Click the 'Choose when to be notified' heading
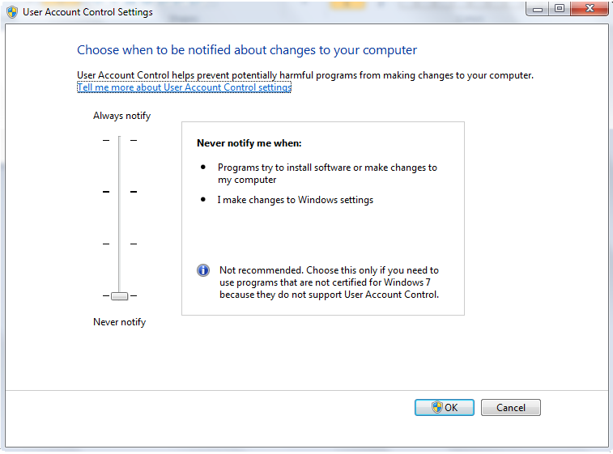Image resolution: width=613 pixels, height=454 pixels. point(247,50)
